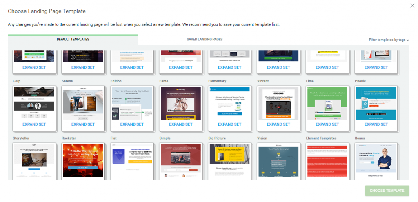Select the Storyteller template thumbnail

coord(34,162)
